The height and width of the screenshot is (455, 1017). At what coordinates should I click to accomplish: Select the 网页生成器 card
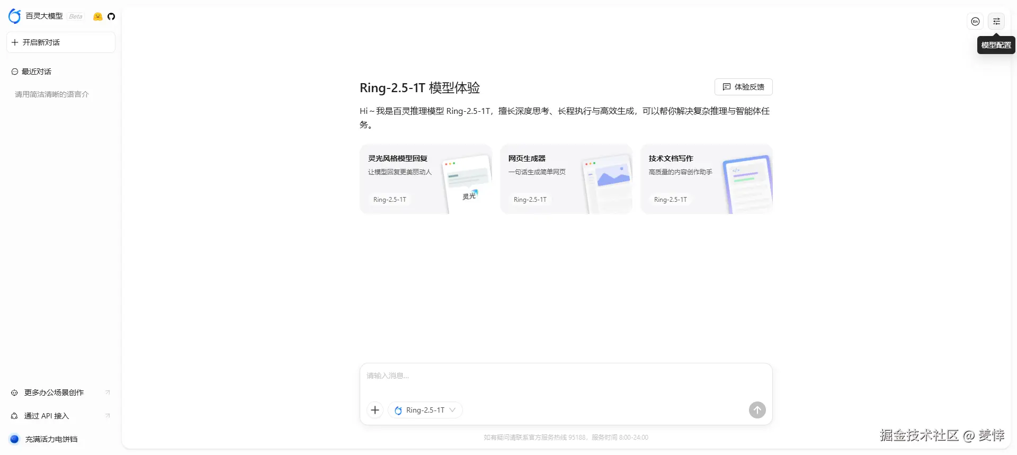pyautogui.click(x=566, y=179)
